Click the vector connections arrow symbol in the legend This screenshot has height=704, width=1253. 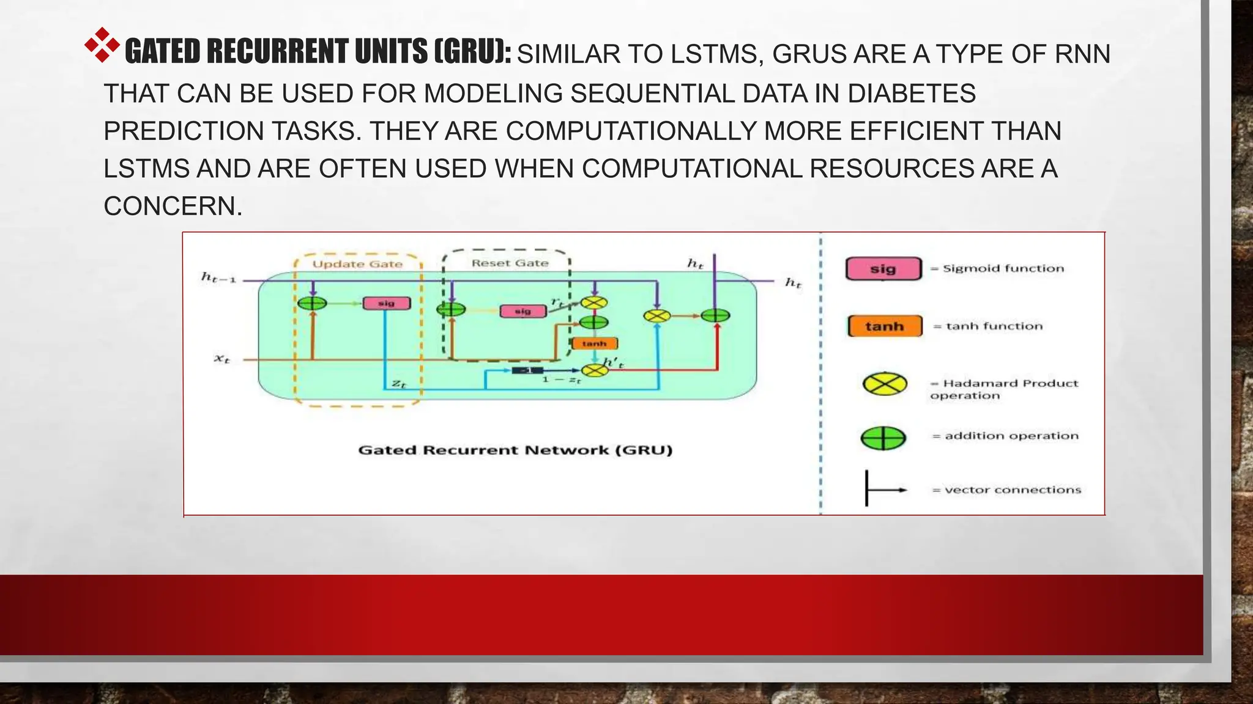885,490
